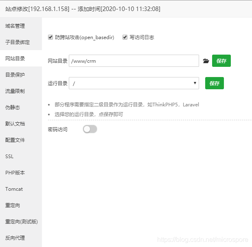Save the 网站目录 path
This screenshot has height=247, width=252.
click(221, 61)
